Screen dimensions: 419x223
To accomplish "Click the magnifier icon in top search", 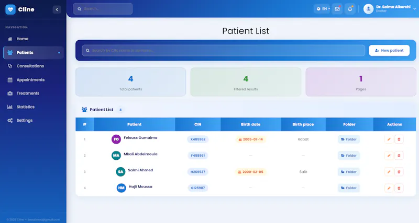I will click(80, 9).
